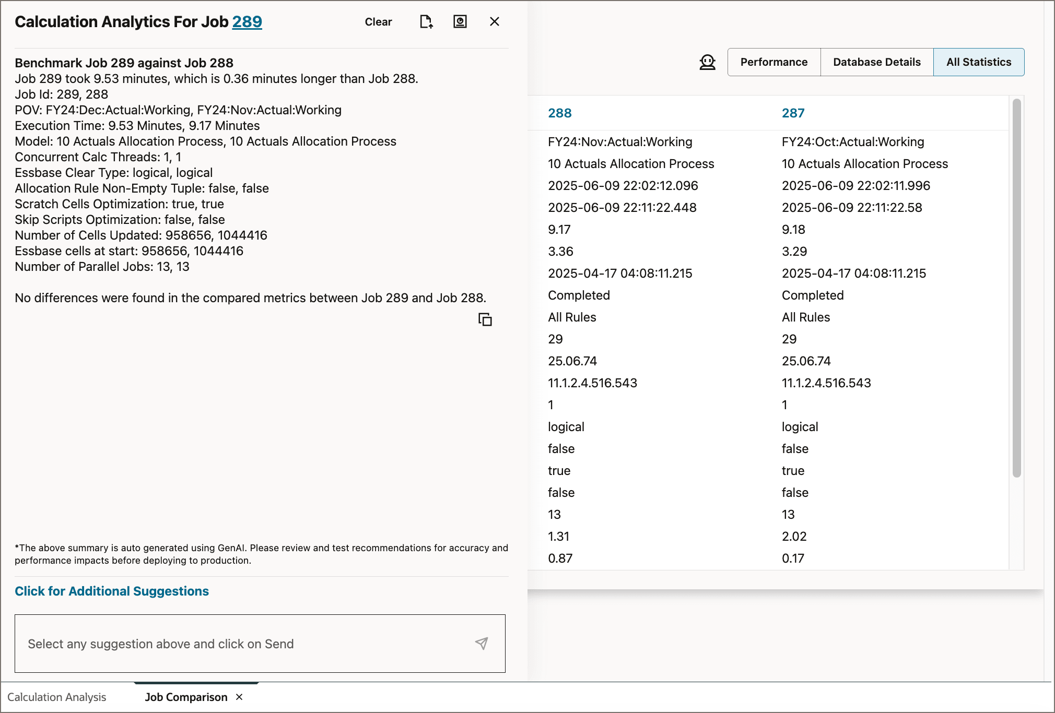Click the GenAI robot assistant icon
1055x713 pixels.
click(708, 62)
